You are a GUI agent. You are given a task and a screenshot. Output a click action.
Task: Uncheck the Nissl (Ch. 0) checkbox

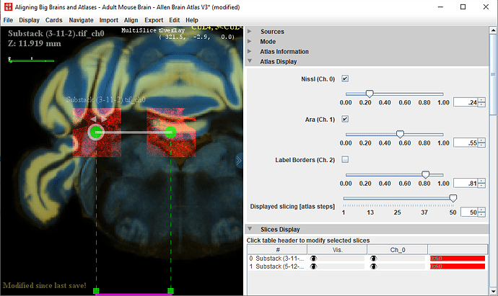[x=345, y=79]
